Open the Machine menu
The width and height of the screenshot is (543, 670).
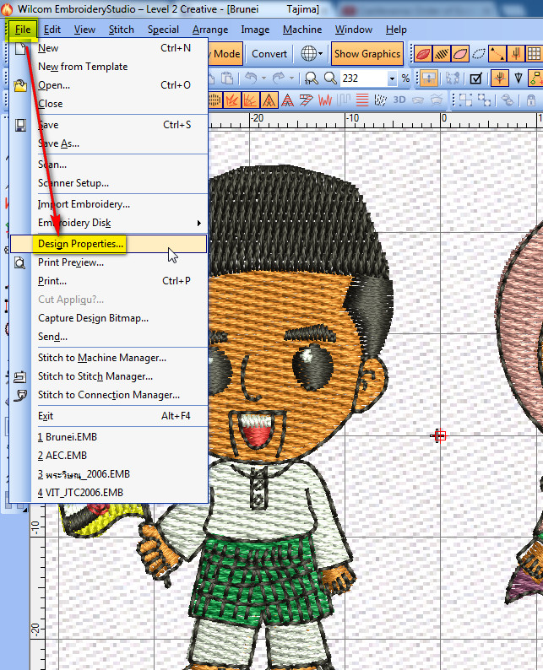[302, 30]
